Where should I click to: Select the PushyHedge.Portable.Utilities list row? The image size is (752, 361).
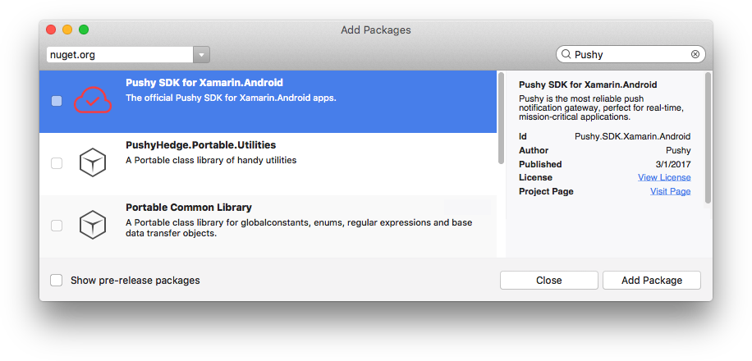[x=268, y=164]
